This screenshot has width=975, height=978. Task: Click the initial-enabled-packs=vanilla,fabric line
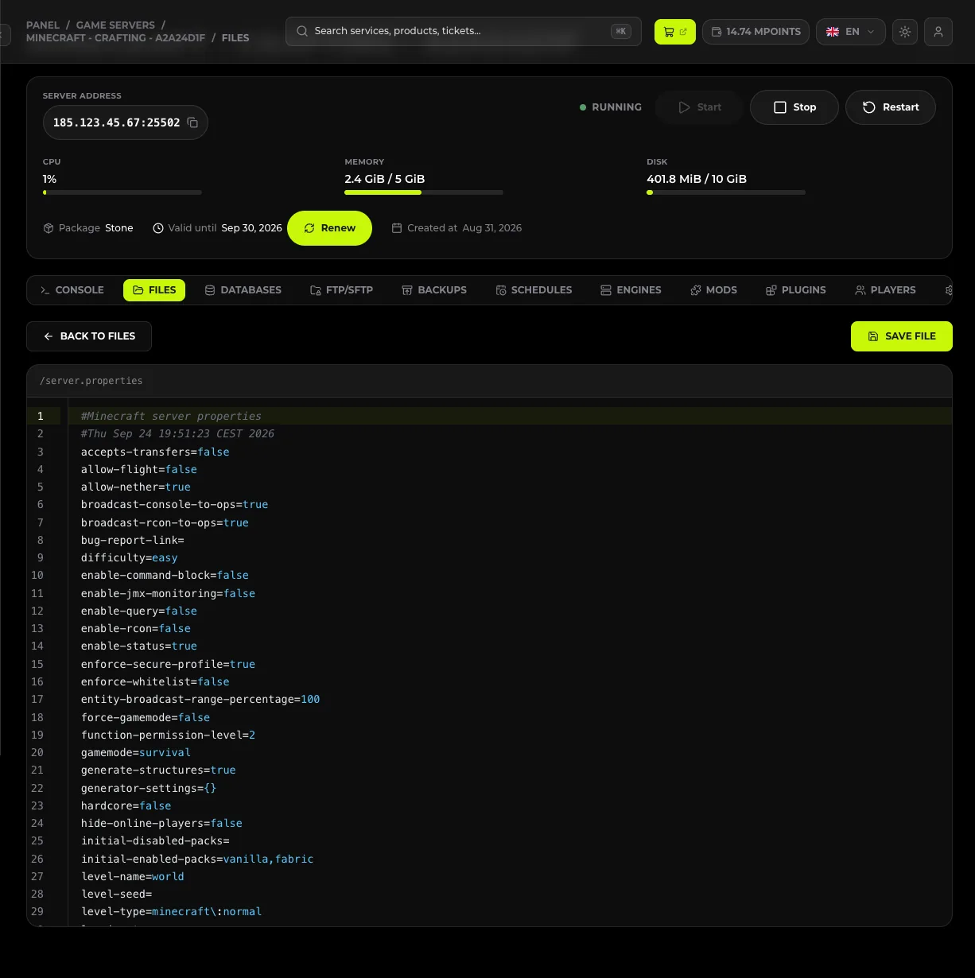pos(197,859)
